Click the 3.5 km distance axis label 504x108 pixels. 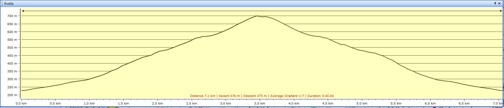[259, 103]
